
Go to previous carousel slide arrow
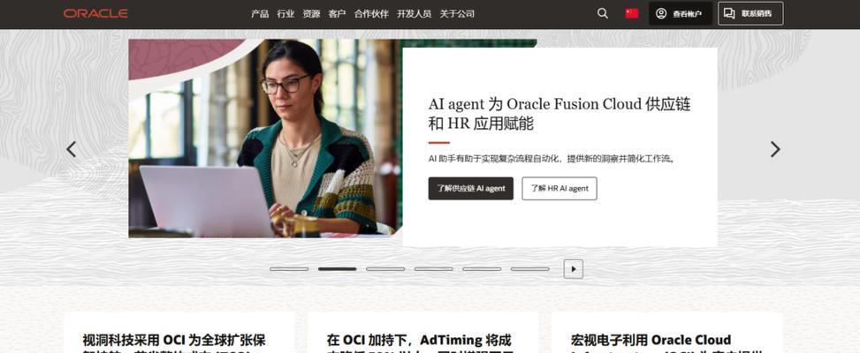tap(72, 149)
